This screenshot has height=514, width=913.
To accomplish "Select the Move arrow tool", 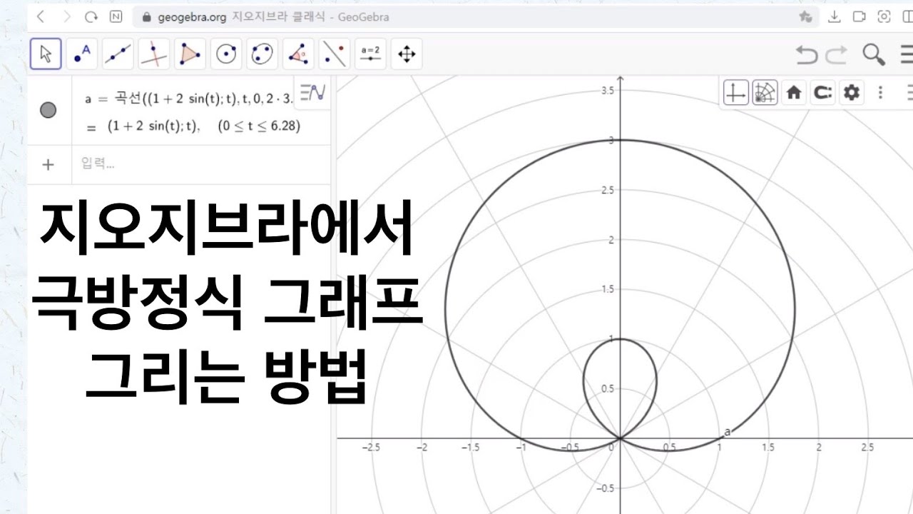I will tap(46, 54).
